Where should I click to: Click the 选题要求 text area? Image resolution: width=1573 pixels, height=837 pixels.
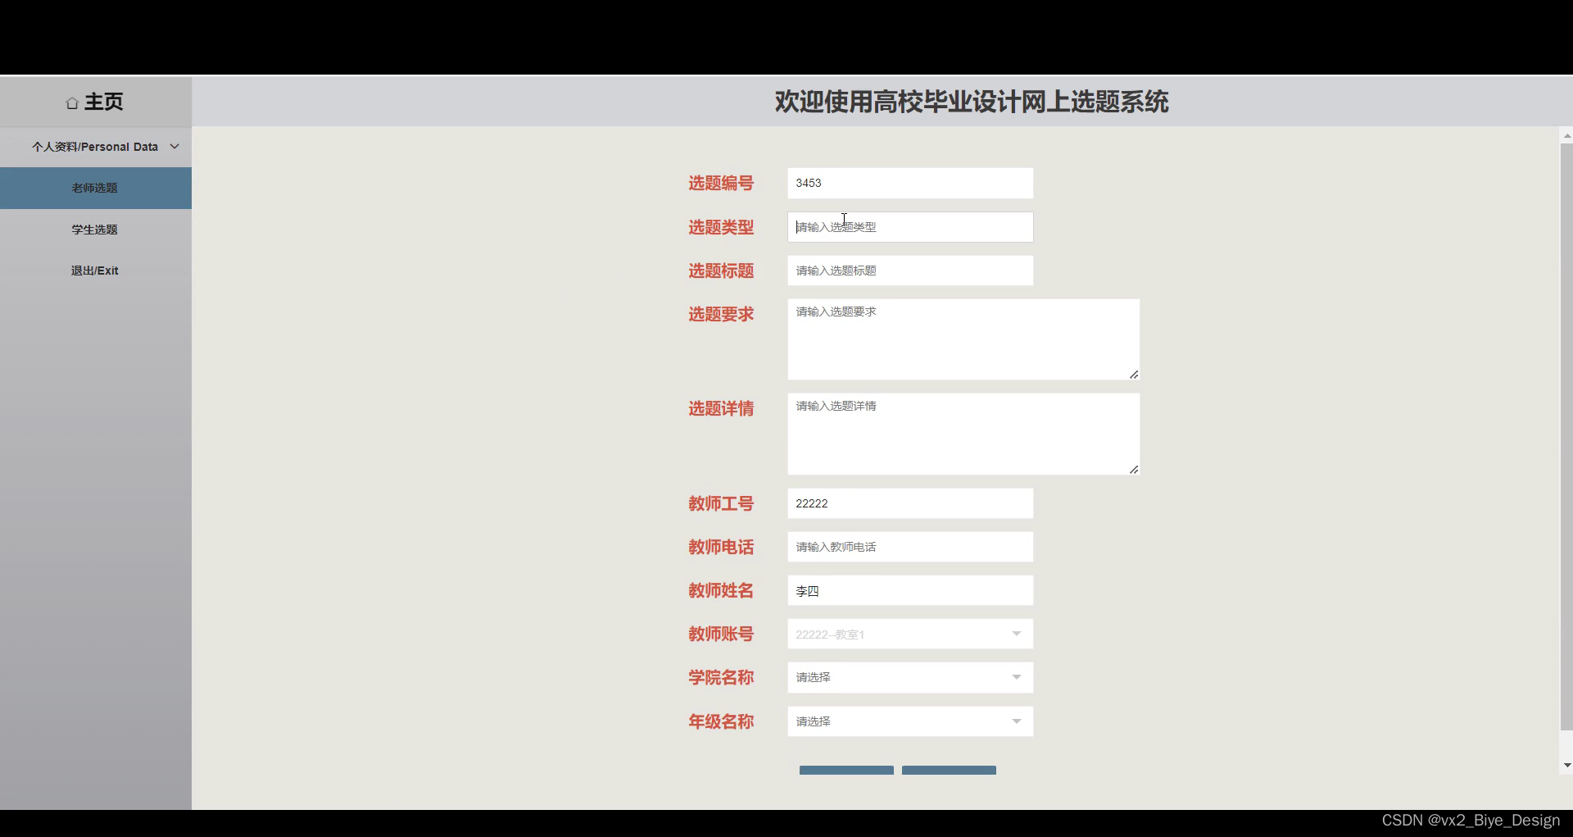pyautogui.click(x=963, y=339)
